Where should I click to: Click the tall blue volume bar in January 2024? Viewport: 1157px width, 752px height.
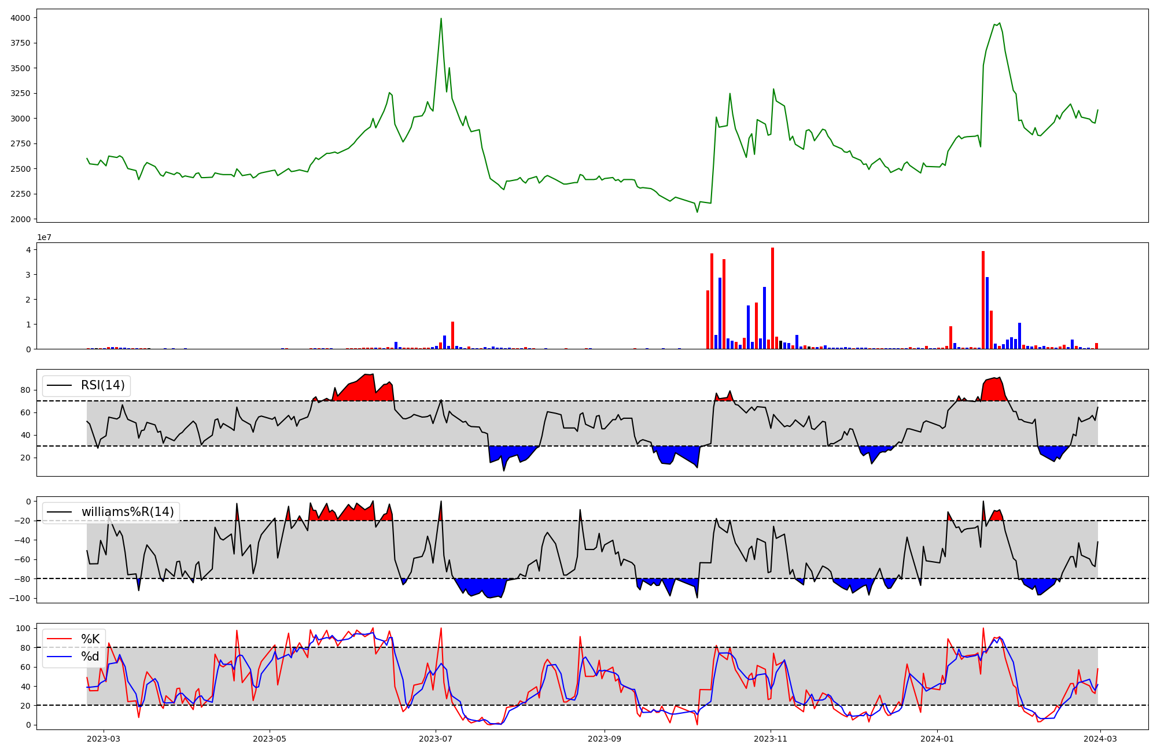pyautogui.click(x=987, y=312)
